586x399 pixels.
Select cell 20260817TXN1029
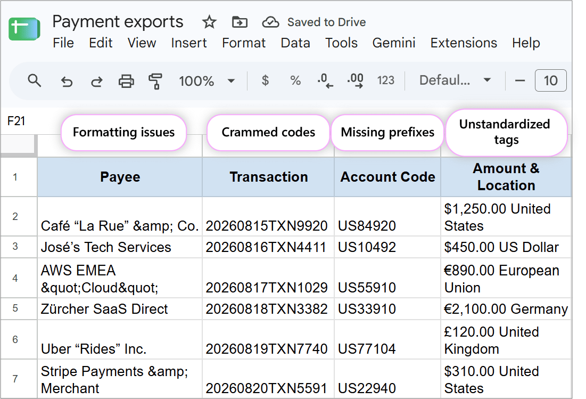click(268, 278)
